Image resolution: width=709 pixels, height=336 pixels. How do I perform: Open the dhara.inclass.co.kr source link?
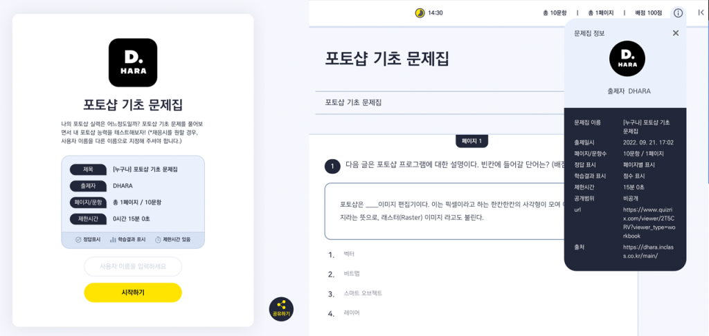[x=647, y=251]
